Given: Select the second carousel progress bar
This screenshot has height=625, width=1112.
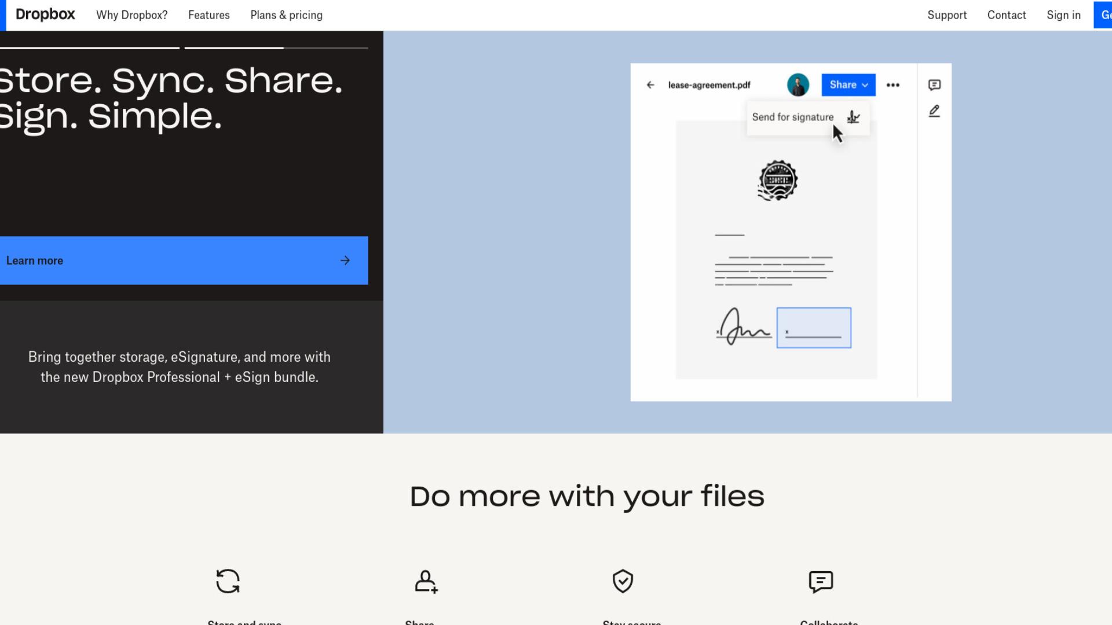Looking at the screenshot, I should [x=276, y=48].
